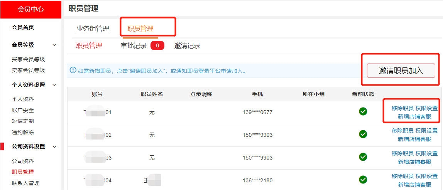
Task: Open 权限设置 for the second employee
Action: 427,131
